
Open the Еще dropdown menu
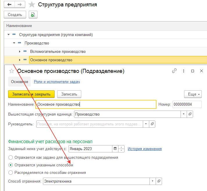193,94
